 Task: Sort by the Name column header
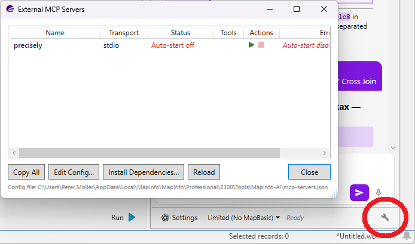coord(55,33)
